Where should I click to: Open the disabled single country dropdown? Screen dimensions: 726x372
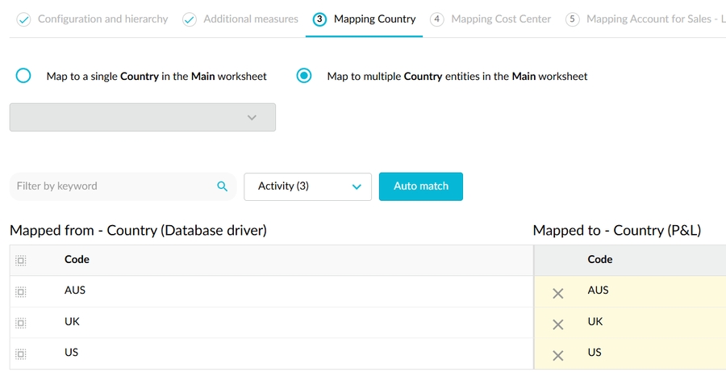tap(143, 117)
